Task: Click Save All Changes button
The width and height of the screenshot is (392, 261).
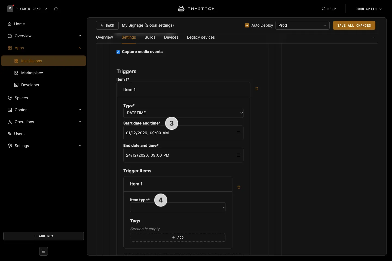Action: point(354,25)
